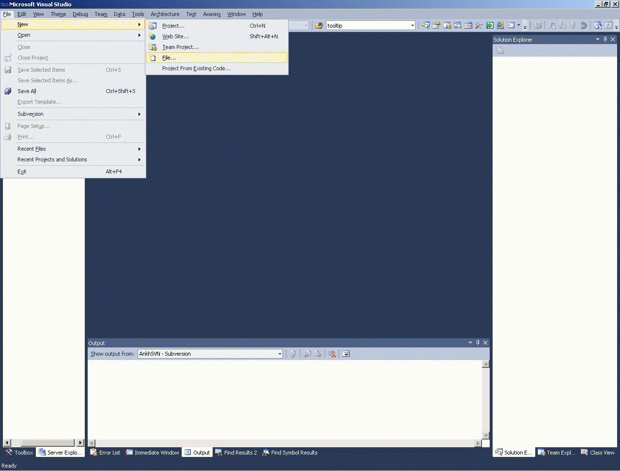Click Find Message in Code icon in Output

293,354
